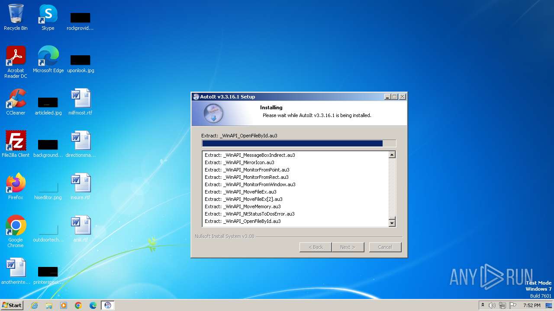Open the Recycle Bin desktop icon
554x311 pixels.
click(16, 17)
